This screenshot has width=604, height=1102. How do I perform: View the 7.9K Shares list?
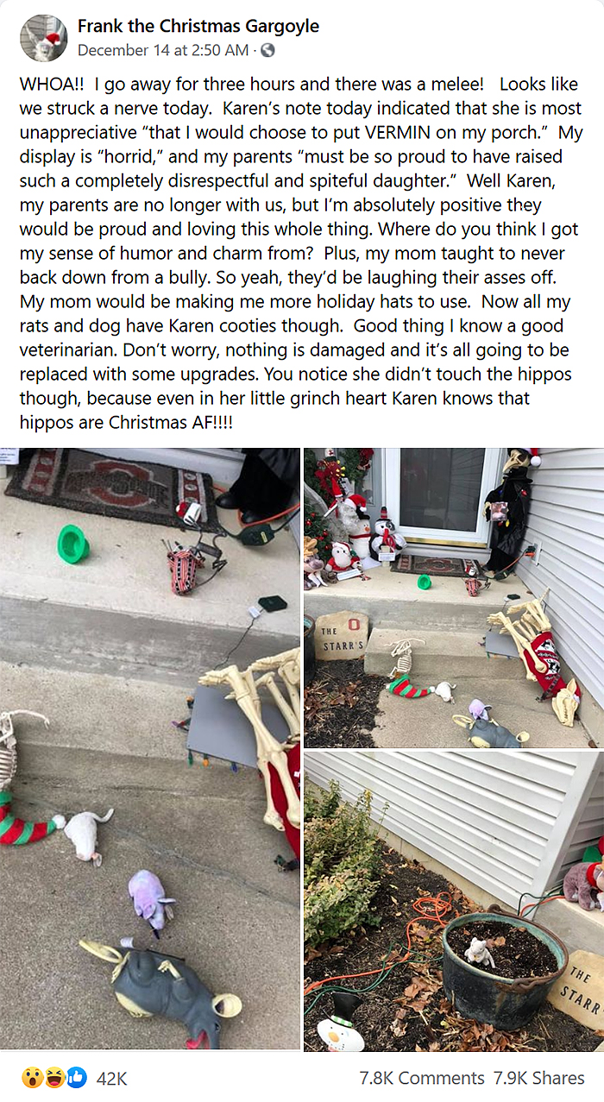tap(538, 1078)
